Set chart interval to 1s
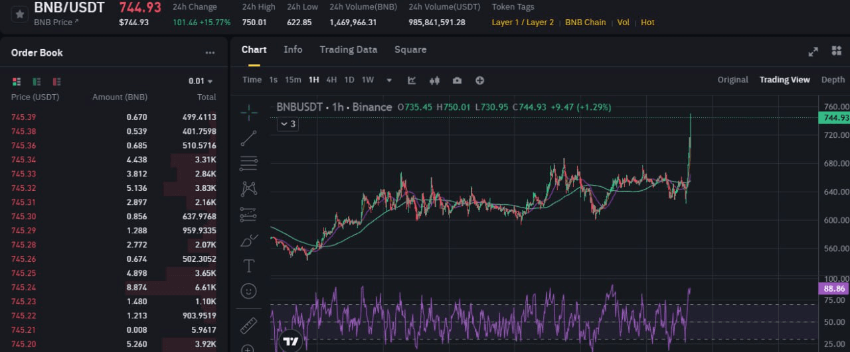Image resolution: width=850 pixels, height=352 pixels. tap(273, 80)
